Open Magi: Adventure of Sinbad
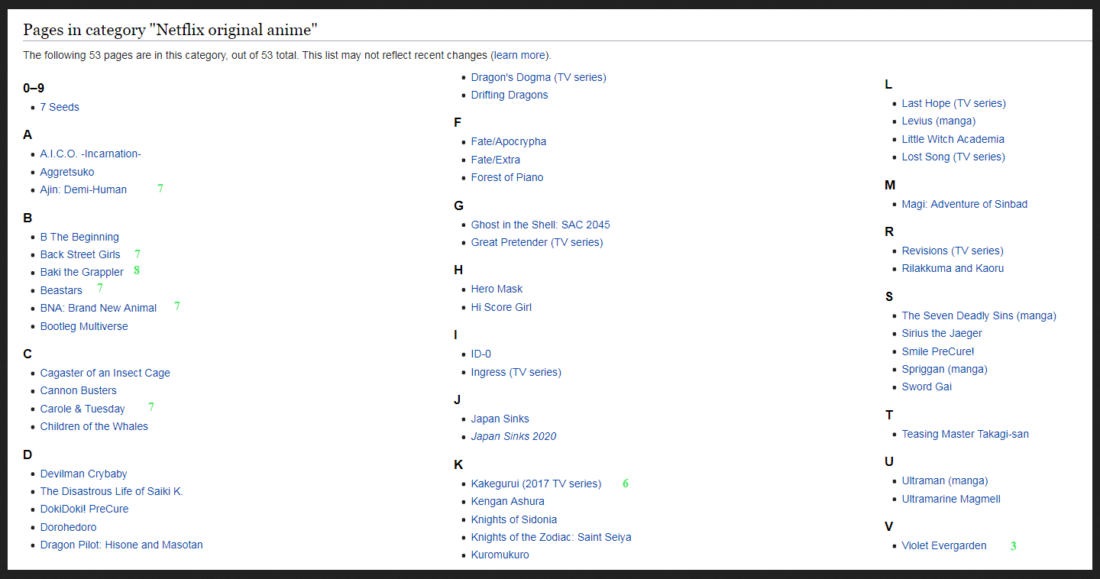The height and width of the screenshot is (579, 1100). click(965, 204)
